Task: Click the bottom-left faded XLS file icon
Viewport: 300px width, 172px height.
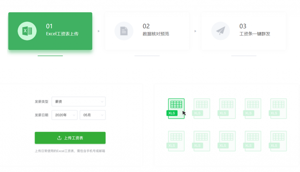Action: pyautogui.click(x=176, y=141)
